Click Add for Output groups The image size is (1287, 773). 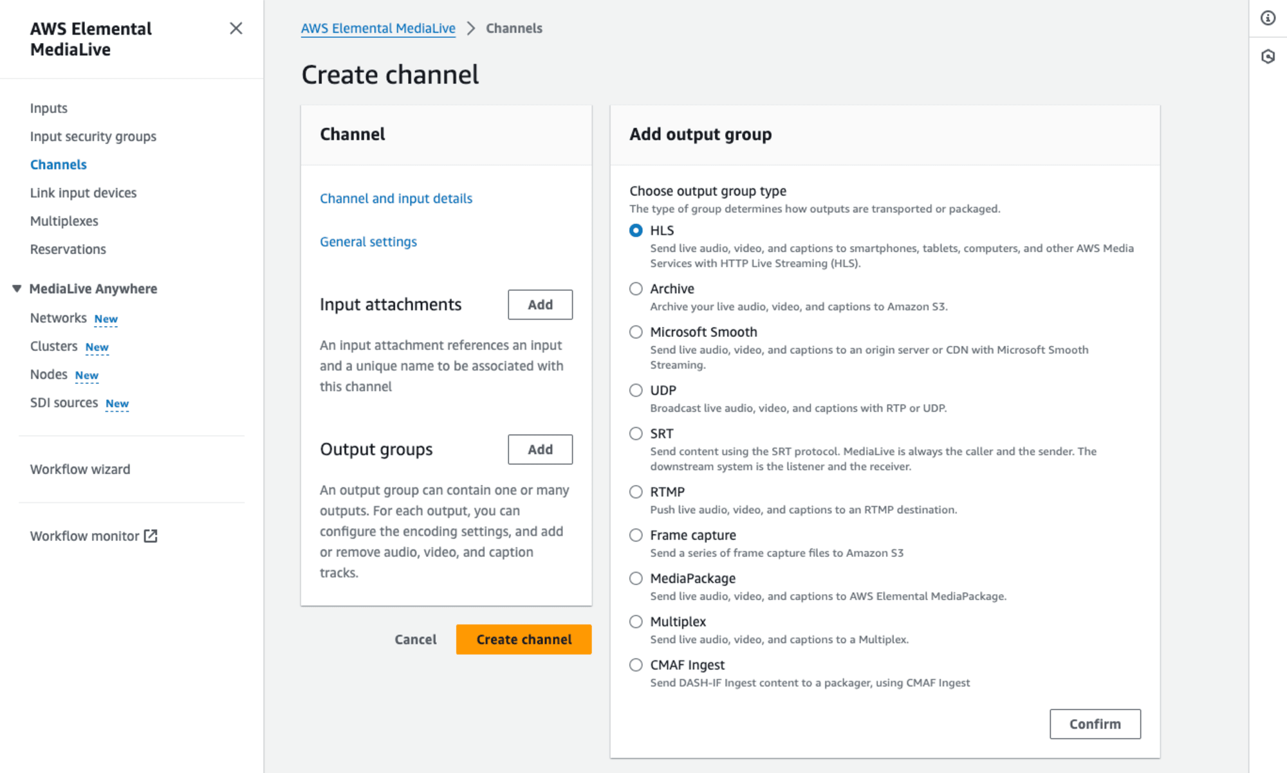[541, 450]
